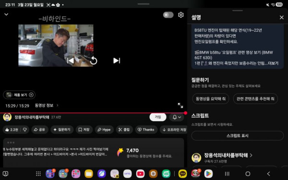The image size is (288, 180).
Task: Open the pink app folder in the taskbar
Action: 76,174
